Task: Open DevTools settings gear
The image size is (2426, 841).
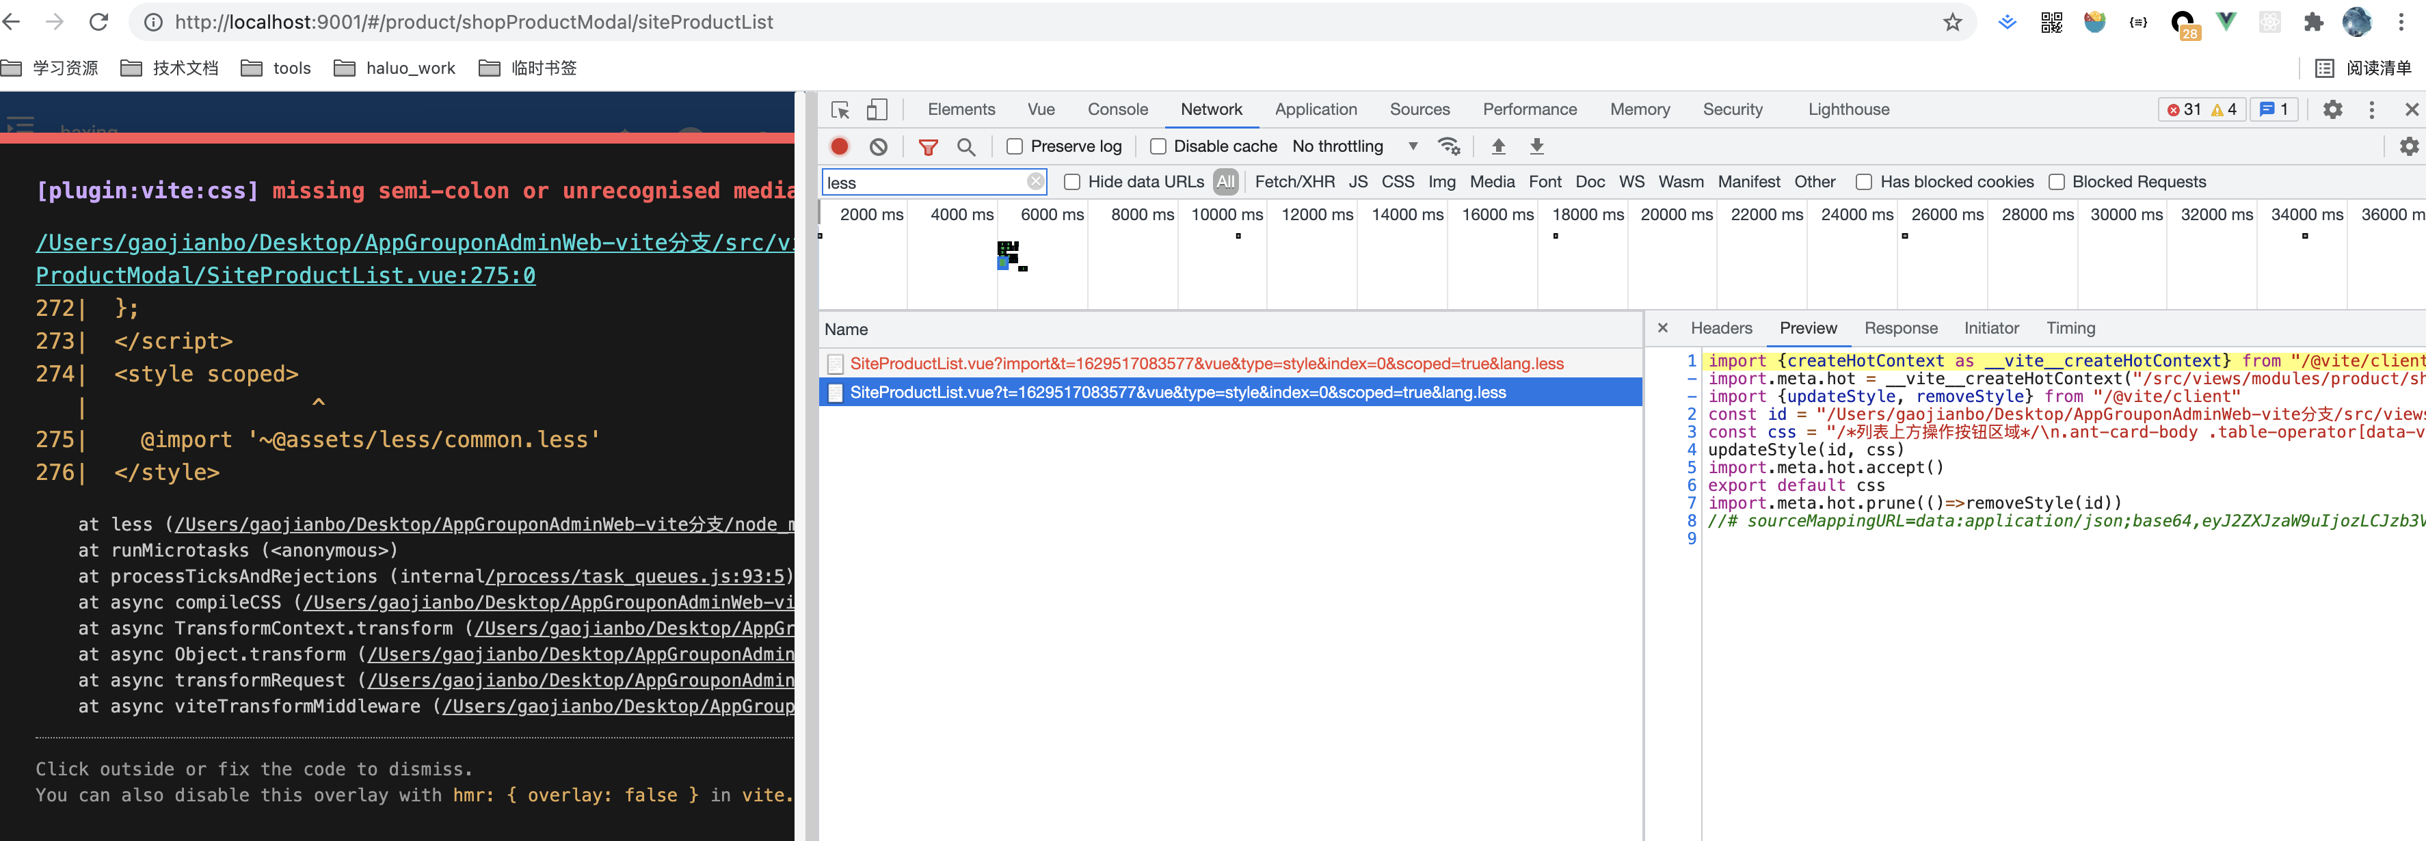Action: click(x=2332, y=109)
